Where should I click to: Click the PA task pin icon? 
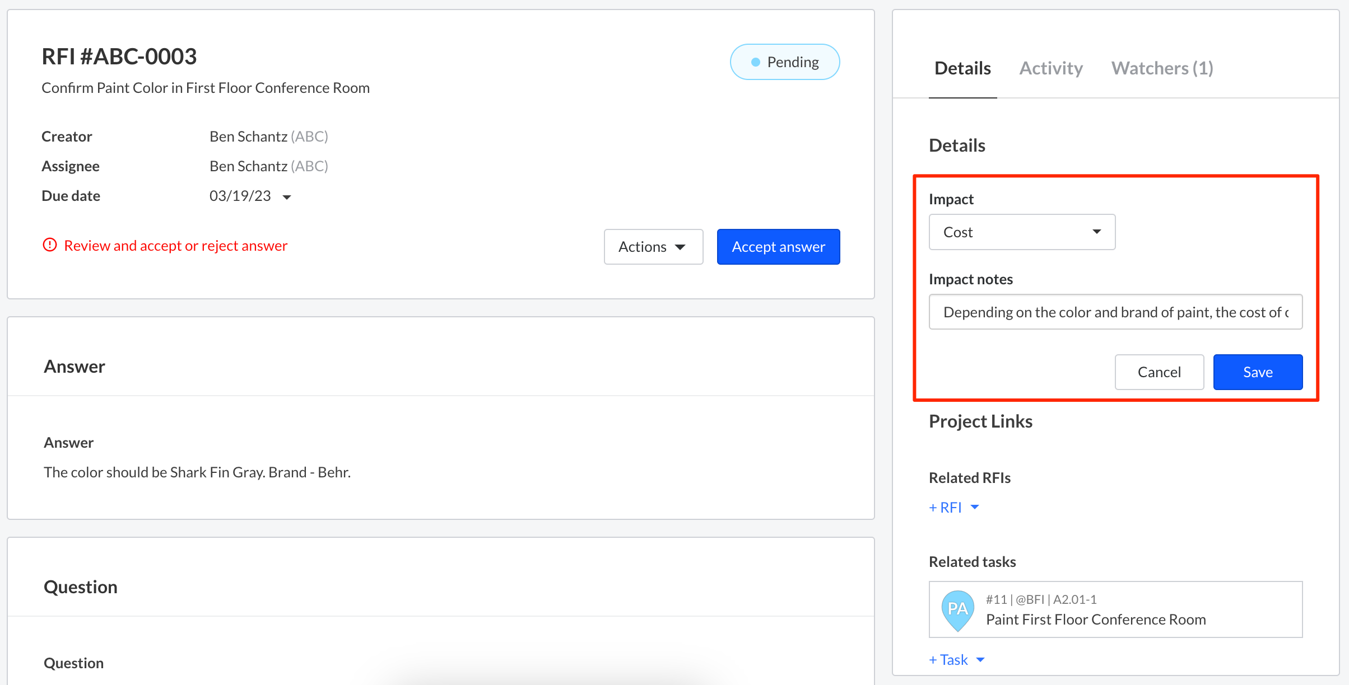coord(957,609)
